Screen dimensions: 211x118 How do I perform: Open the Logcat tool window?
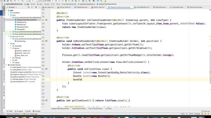tap(19, 111)
